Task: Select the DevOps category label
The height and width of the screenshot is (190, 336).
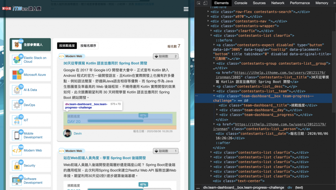Action: [29, 105]
